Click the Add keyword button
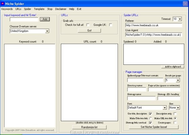Image resolution: width=189 pixels, height=135 pixels. click(x=45, y=19)
